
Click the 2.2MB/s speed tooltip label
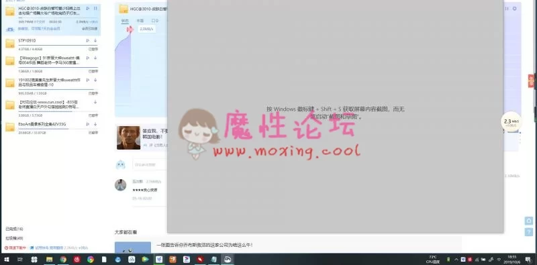[x=147, y=29]
